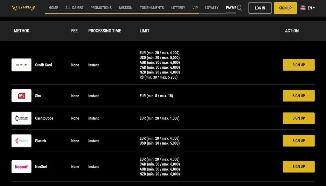Click Credit Card's USD (min. 20 / max. 5,000)
326x186 pixels.
point(159,58)
